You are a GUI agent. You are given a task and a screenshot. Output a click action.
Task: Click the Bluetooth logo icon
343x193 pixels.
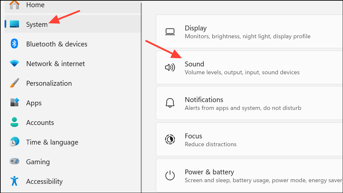pos(14,44)
